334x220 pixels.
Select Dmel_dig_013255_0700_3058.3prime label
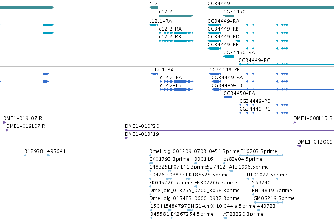195,191
